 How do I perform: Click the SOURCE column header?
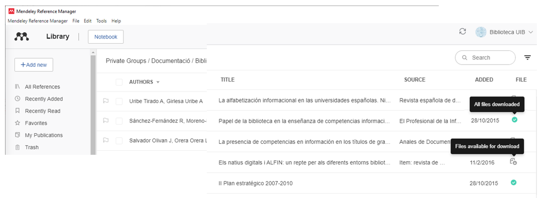(415, 79)
